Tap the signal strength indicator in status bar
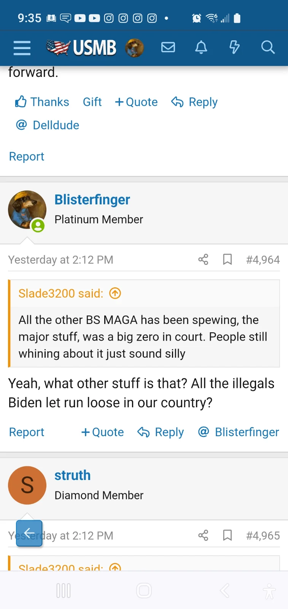Image resolution: width=288 pixels, height=609 pixels. (225, 18)
